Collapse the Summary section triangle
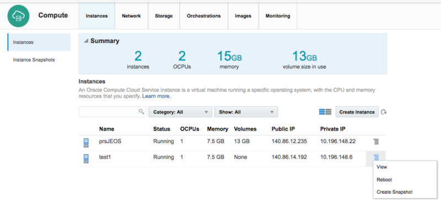 [86, 41]
